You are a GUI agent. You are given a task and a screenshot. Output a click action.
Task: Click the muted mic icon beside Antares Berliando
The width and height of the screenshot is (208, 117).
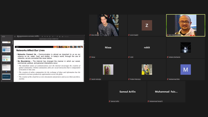click(x=168, y=57)
